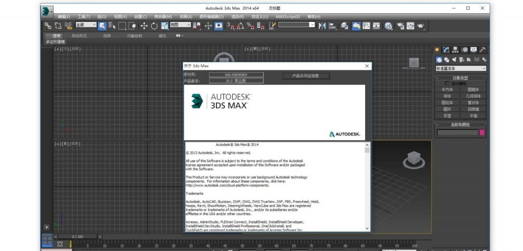Toggle the Percent Snap button
523x251 pixels.
coord(250,25)
